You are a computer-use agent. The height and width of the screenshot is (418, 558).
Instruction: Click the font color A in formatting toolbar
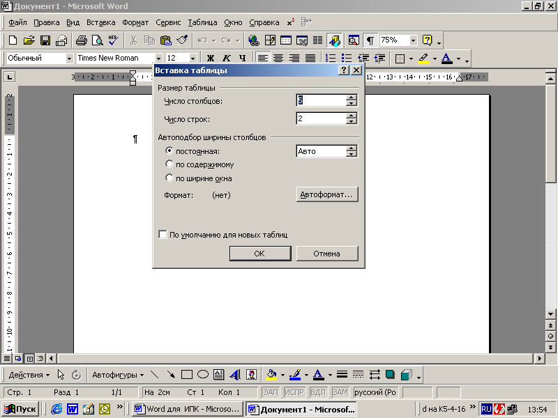[446, 58]
